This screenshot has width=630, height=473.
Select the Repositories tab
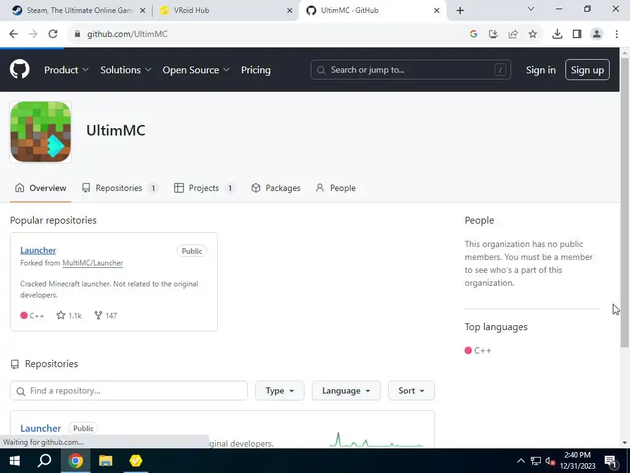[x=120, y=188]
